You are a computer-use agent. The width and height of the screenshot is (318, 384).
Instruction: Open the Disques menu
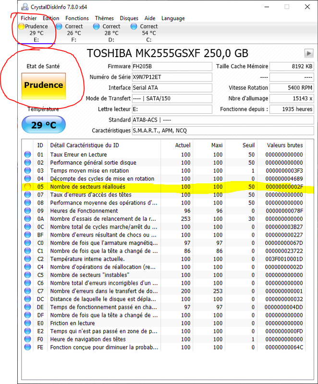(x=129, y=18)
